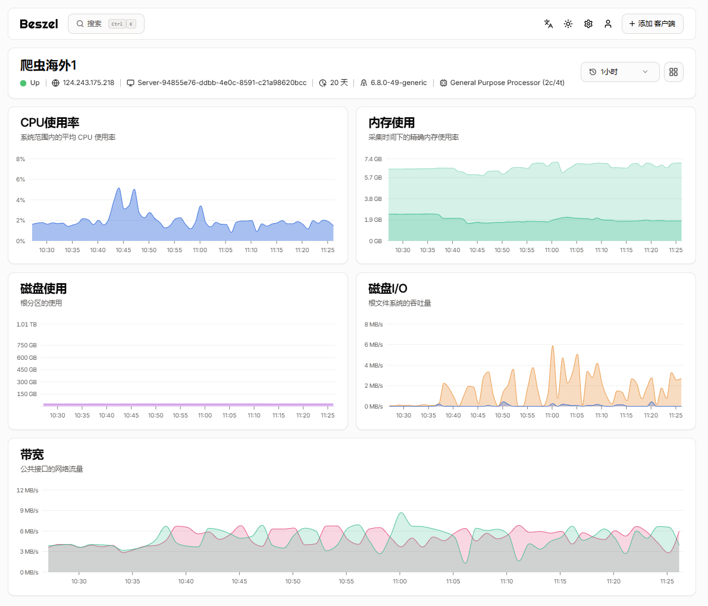The height and width of the screenshot is (606, 708).
Task: Click the history icon in 1小时 selector
Action: (593, 72)
